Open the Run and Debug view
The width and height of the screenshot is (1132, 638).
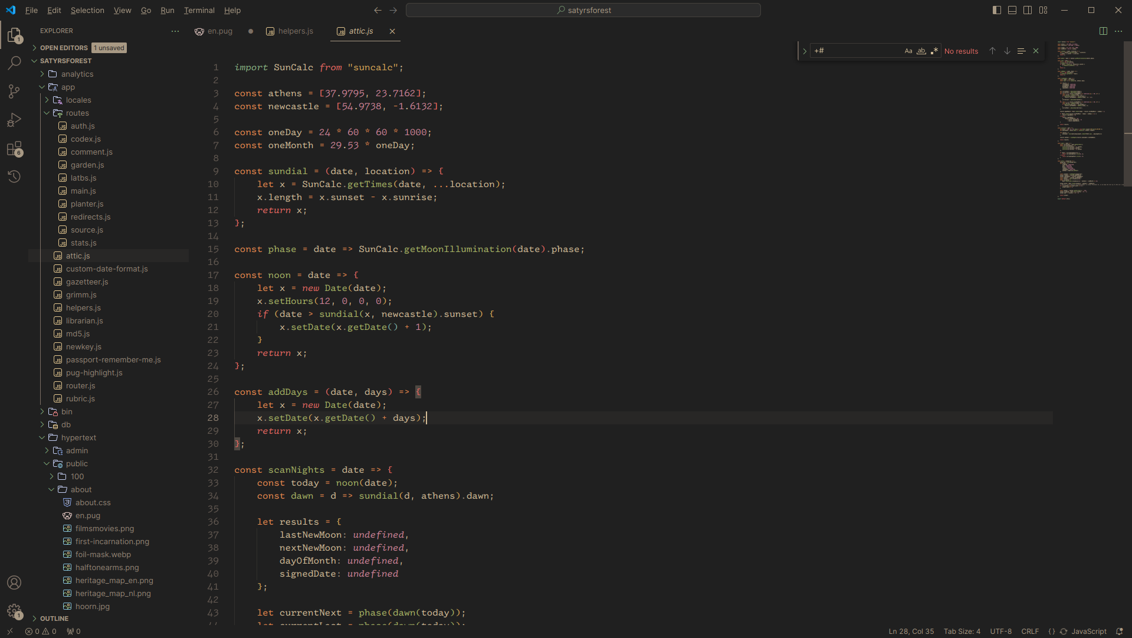[x=14, y=120]
